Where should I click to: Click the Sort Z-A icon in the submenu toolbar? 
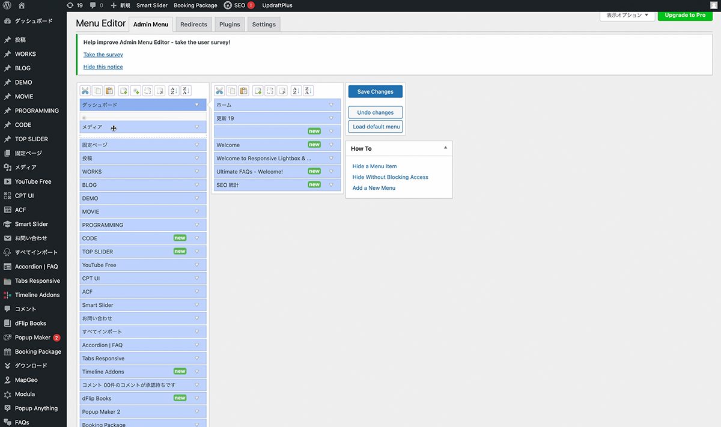(308, 91)
